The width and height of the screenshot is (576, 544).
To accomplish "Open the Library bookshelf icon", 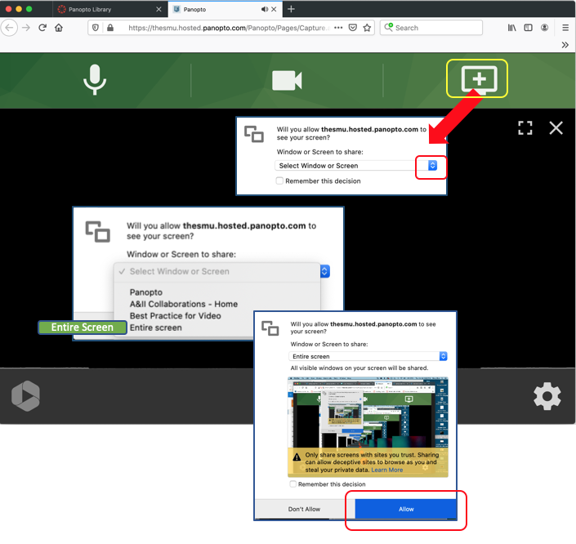I will [511, 28].
